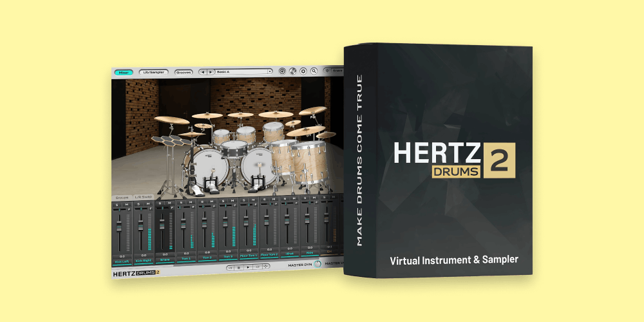The width and height of the screenshot is (644, 322).
Task: Click the F button on Hihat channel
Action: pos(296,204)
